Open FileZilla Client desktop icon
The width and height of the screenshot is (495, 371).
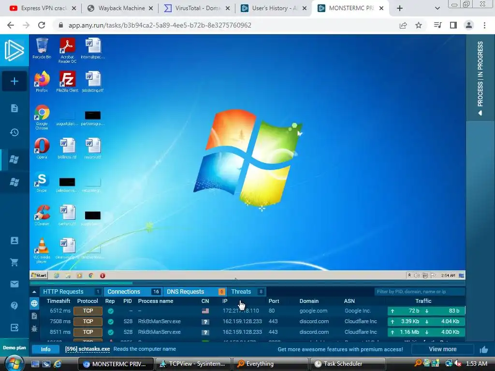67,81
